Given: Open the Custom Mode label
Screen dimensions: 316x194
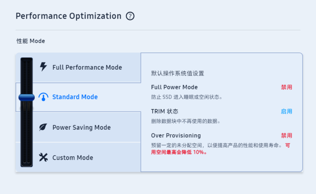Looking at the screenshot, I should click(x=73, y=158).
